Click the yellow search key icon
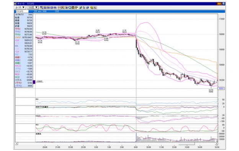This screenshot has width=239, height=151. coord(92,8)
